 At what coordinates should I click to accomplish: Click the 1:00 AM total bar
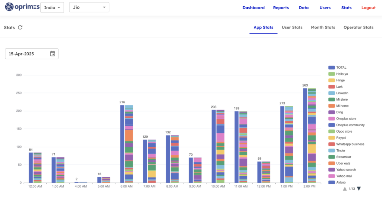(54, 170)
